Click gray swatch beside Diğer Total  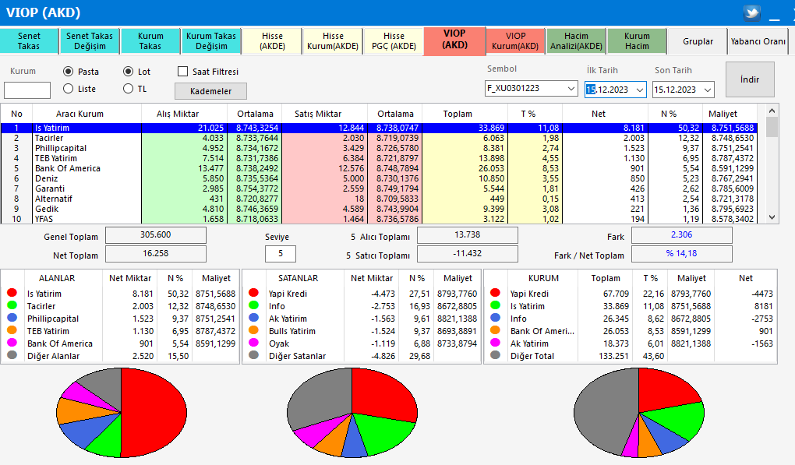(x=496, y=355)
